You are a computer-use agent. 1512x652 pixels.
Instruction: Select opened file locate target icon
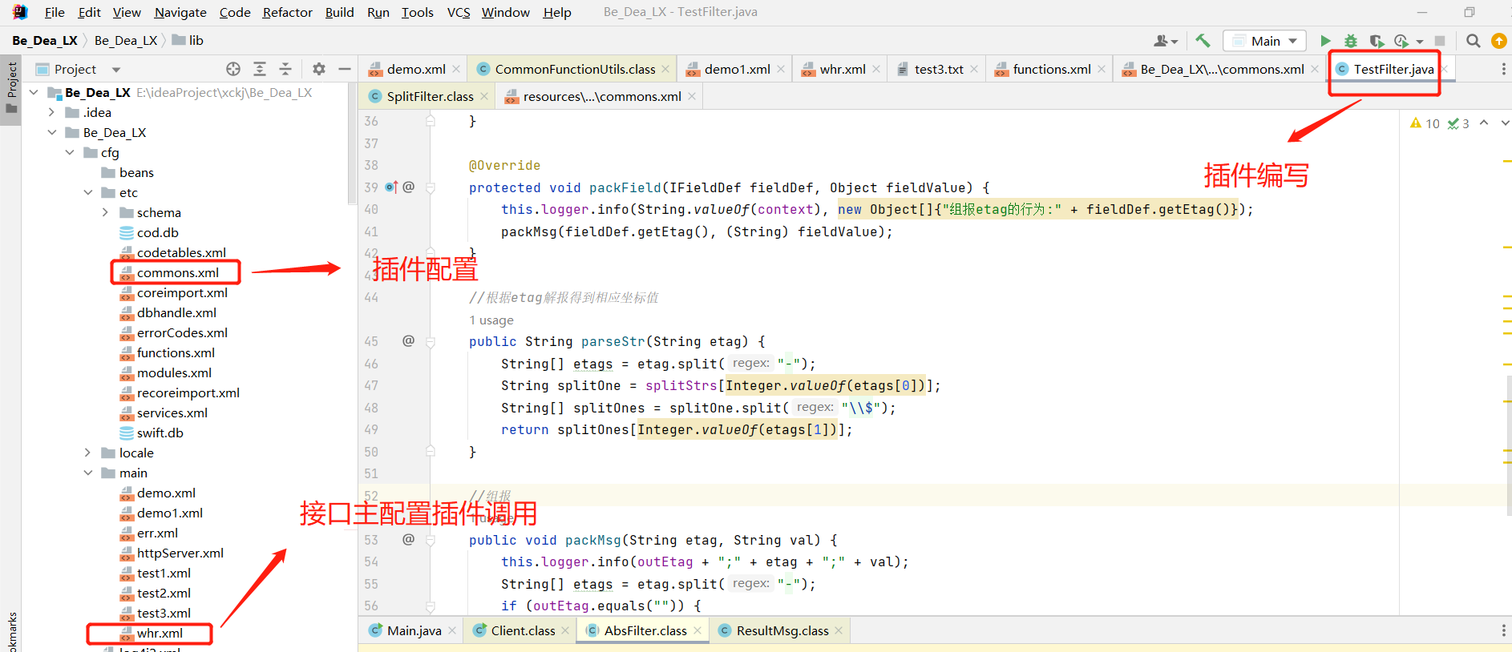(233, 69)
